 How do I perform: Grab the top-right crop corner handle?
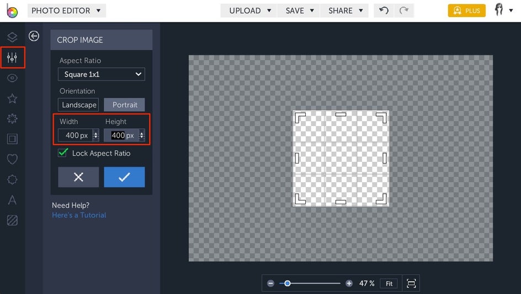point(381,118)
